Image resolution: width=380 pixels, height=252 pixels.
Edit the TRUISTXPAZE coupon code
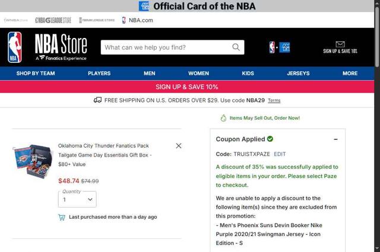tap(280, 154)
